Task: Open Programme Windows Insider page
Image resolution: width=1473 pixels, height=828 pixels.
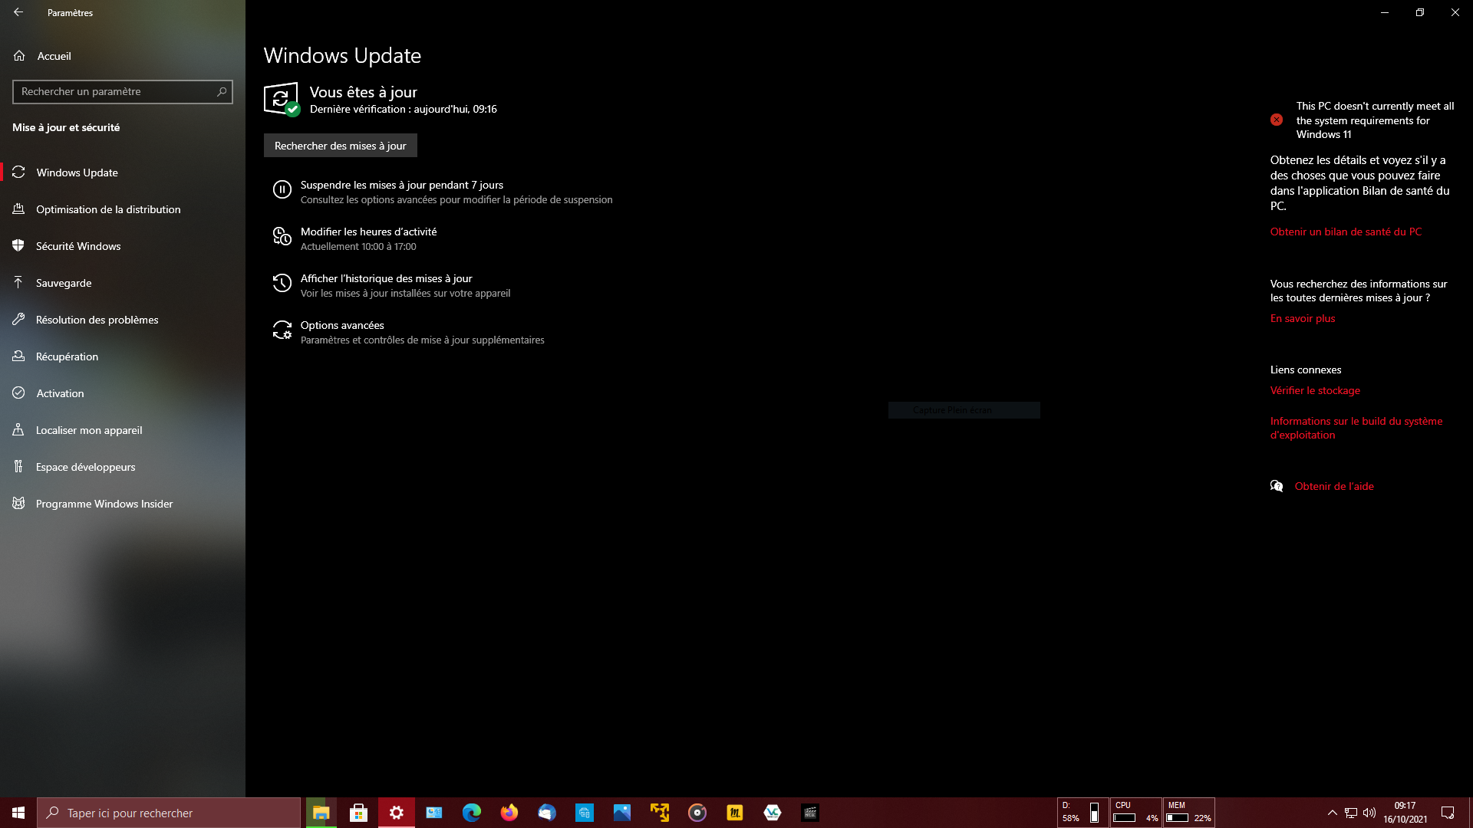Action: 104,504
